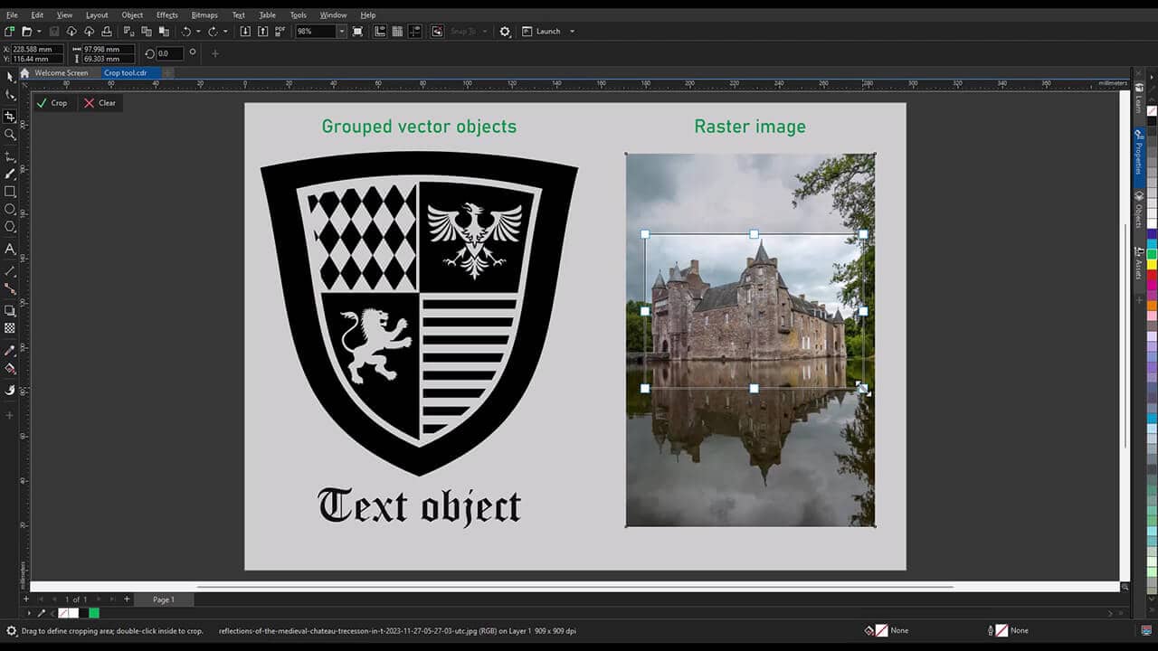Open the Options gear in toolbar
The width and height of the screenshot is (1158, 651).
(x=505, y=31)
